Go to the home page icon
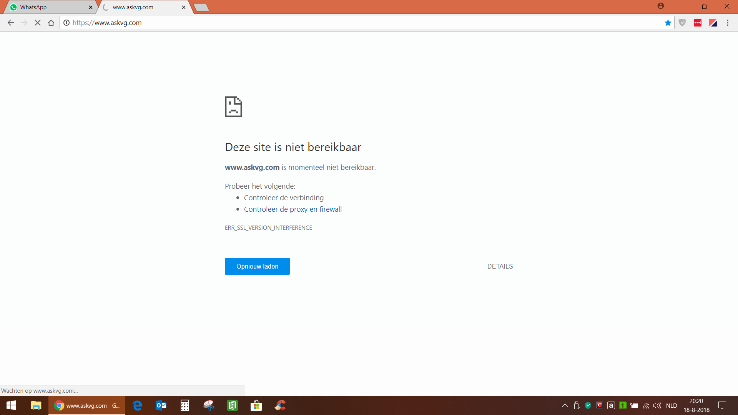Image resolution: width=738 pixels, height=415 pixels. click(x=51, y=23)
